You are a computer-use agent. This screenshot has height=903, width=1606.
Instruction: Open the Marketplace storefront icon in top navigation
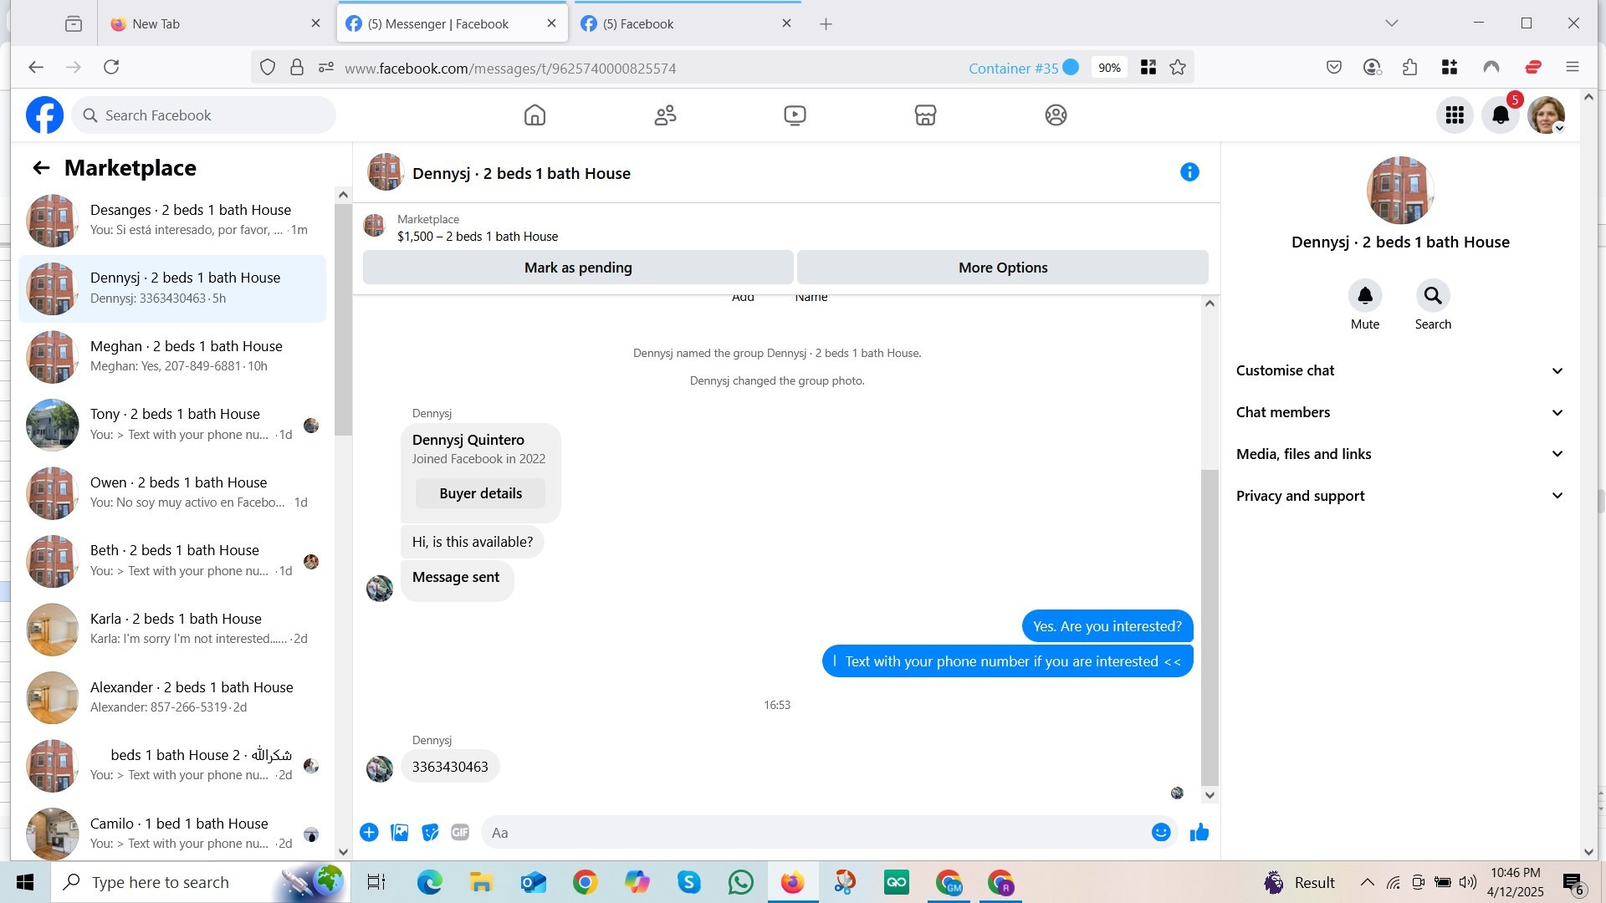coord(925,115)
